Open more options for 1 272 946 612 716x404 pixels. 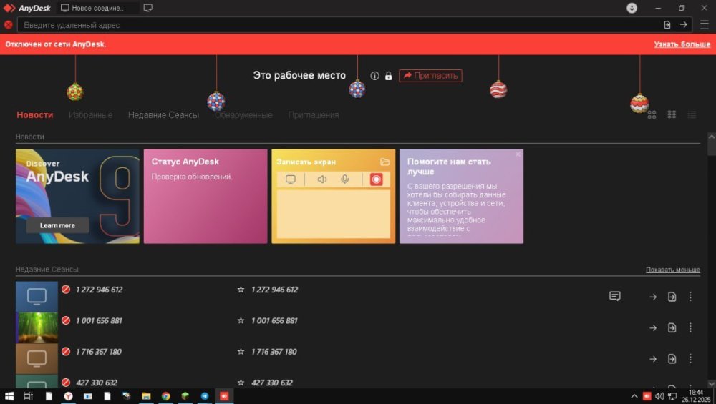(x=690, y=297)
